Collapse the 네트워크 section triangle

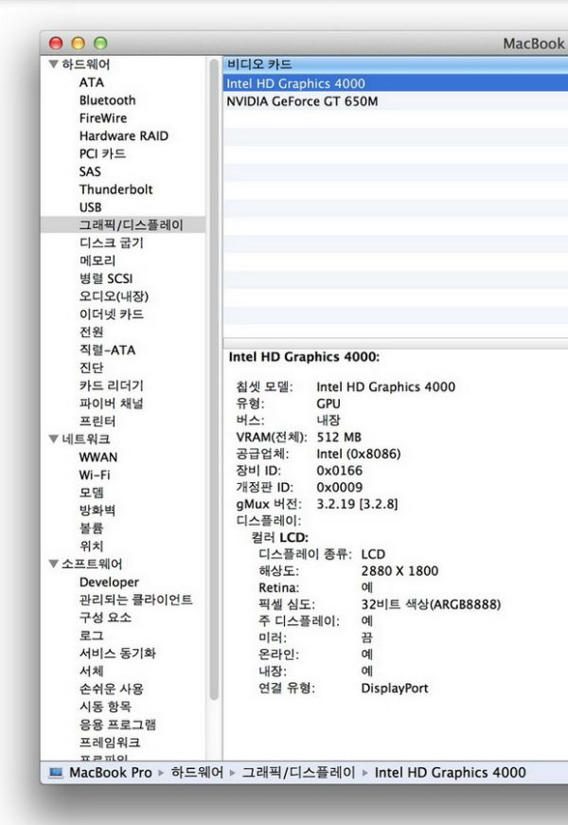(53, 439)
